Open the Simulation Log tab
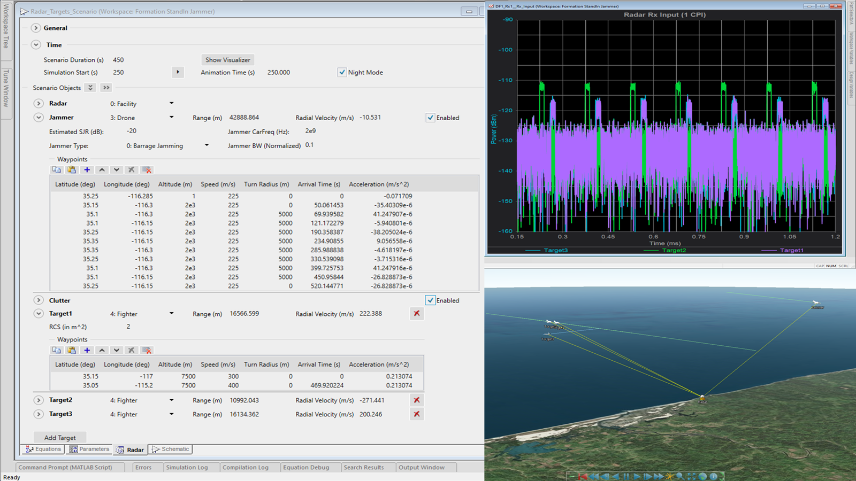This screenshot has height=481, width=856. [188, 467]
